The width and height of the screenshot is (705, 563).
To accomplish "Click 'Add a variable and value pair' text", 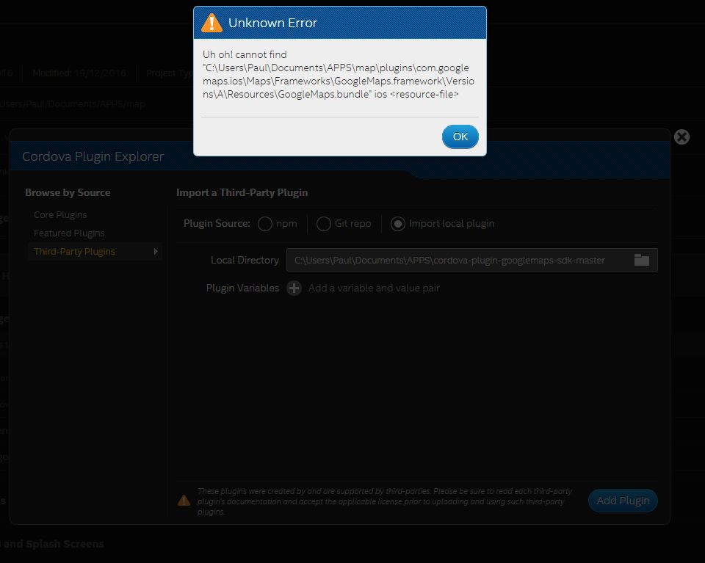I will (x=374, y=288).
